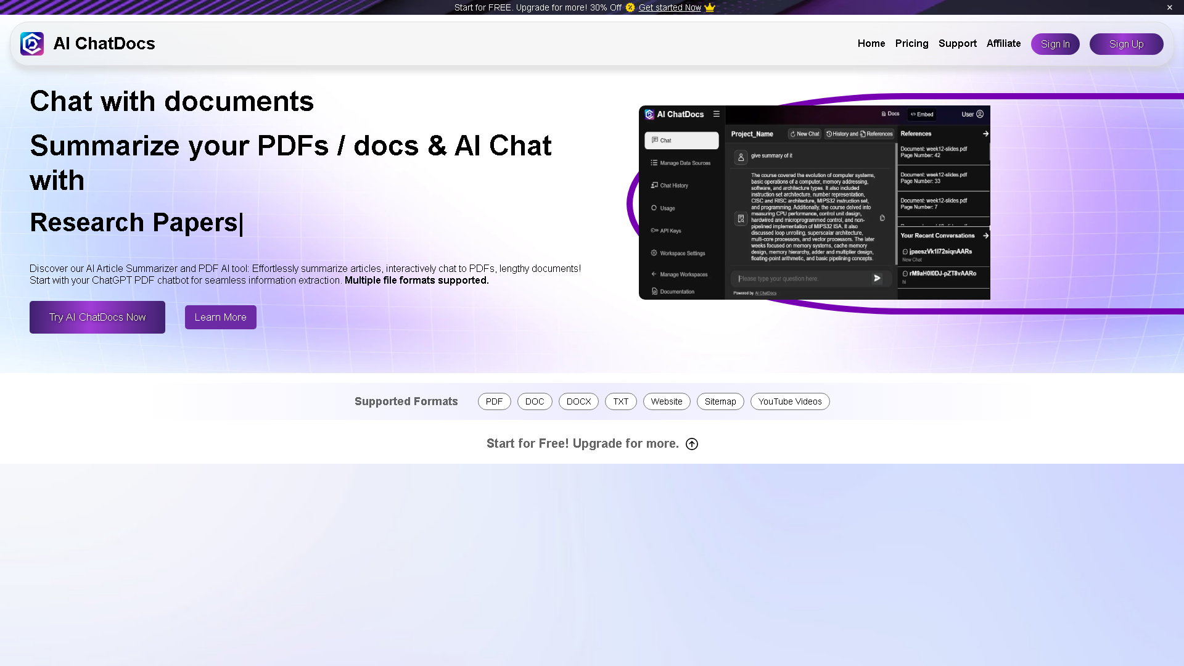
Task: Click the Embed button in app preview
Action: click(x=922, y=114)
